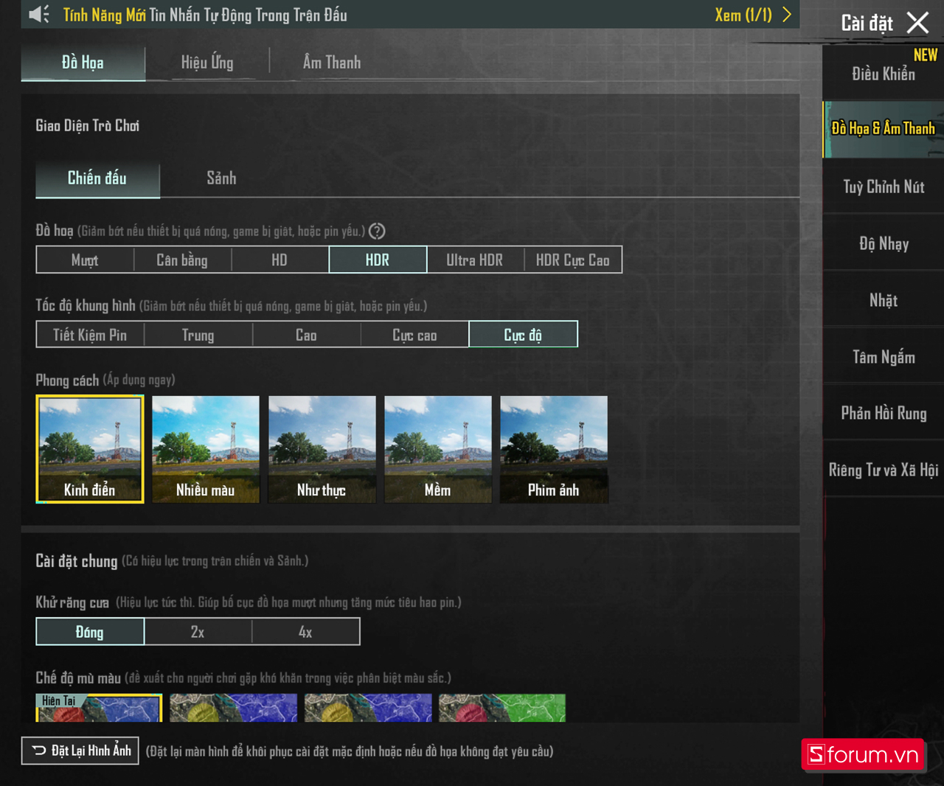Pick the Phim ảnh style thumbnail
The width and height of the screenshot is (944, 786).
click(x=554, y=450)
